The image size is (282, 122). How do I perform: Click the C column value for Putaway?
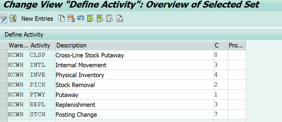tap(220, 95)
